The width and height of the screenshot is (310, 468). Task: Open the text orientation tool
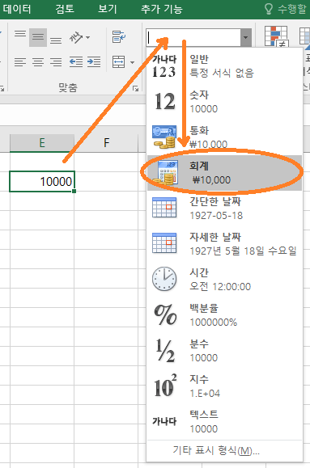pyautogui.click(x=76, y=37)
